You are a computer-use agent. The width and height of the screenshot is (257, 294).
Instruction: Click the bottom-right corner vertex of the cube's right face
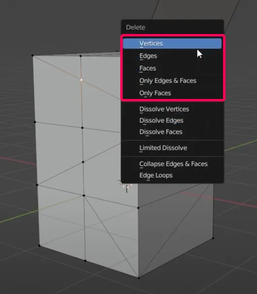click(213, 238)
